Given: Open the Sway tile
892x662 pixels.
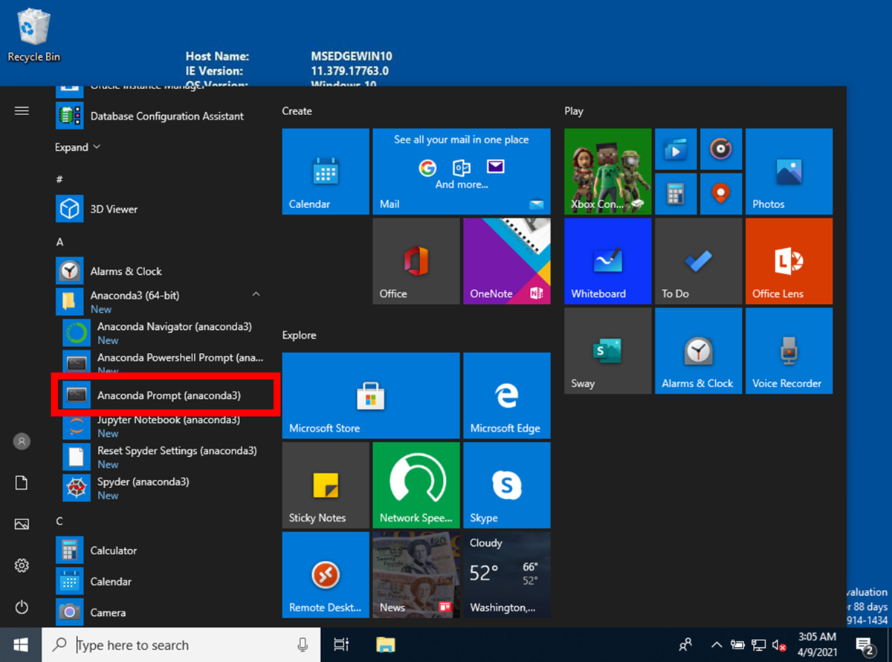Looking at the screenshot, I should 608,351.
